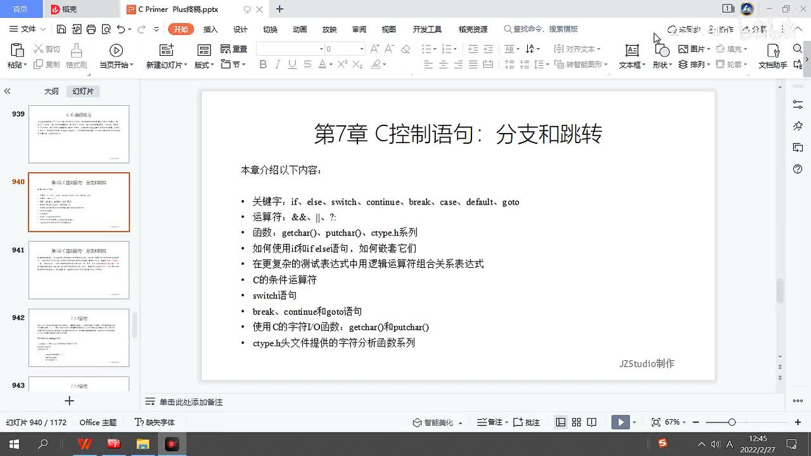Click the superscript X² icon
The height and width of the screenshot is (456, 811).
(x=342, y=65)
